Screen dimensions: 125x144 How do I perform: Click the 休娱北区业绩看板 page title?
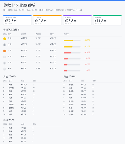[19, 5]
